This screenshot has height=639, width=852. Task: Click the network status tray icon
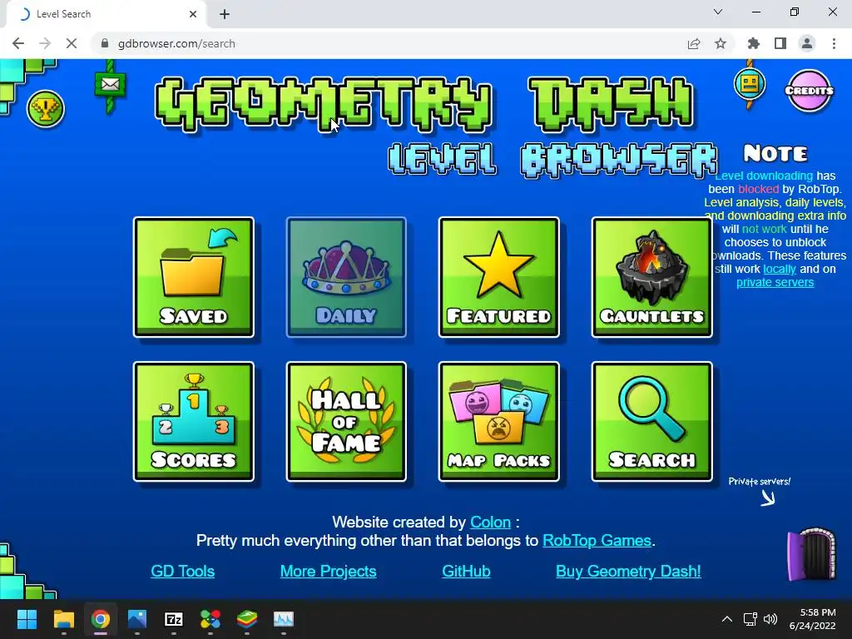pyautogui.click(x=750, y=619)
